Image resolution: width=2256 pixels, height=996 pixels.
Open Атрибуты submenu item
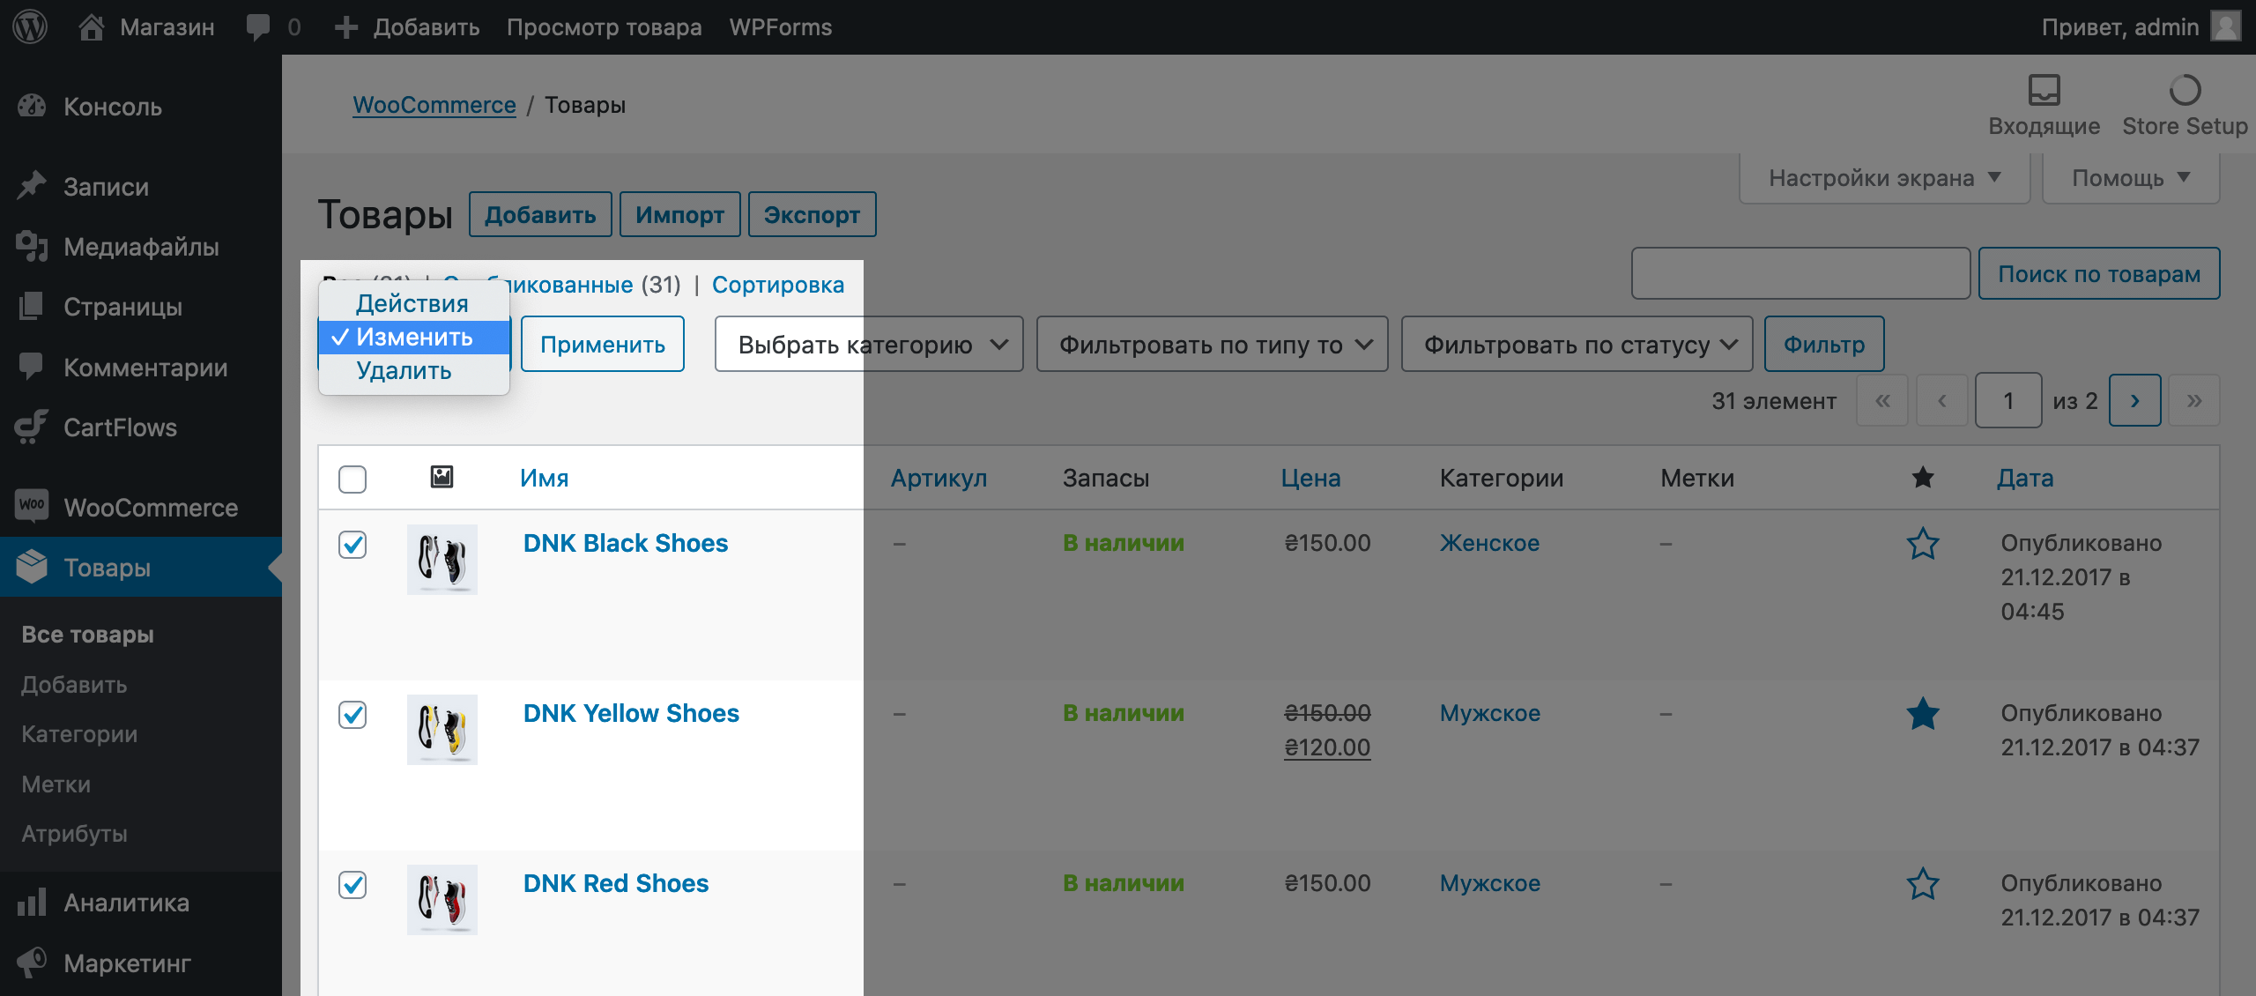click(74, 834)
